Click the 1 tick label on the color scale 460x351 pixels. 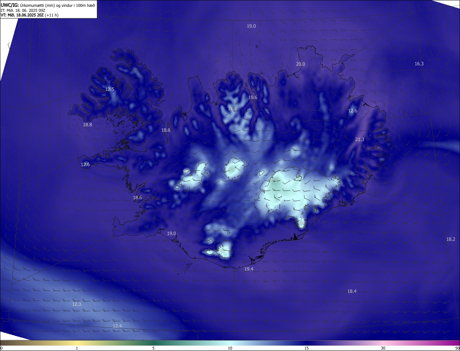pos(77,348)
